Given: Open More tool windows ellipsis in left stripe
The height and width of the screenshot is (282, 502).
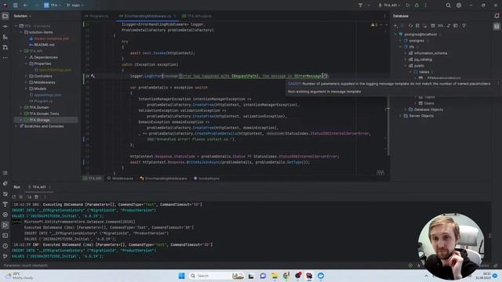Looking at the screenshot, I should coord(5,58).
